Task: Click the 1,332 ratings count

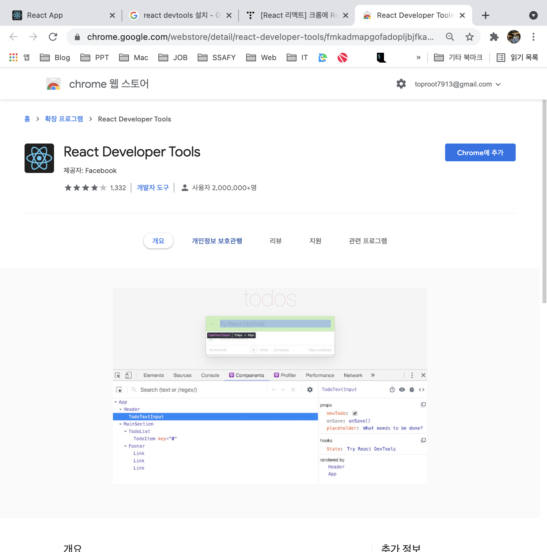Action: coord(118,188)
